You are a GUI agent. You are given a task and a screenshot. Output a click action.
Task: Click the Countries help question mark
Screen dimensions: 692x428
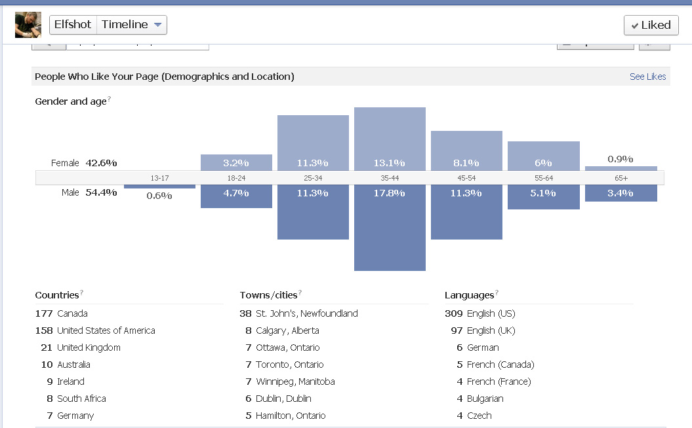point(81,293)
